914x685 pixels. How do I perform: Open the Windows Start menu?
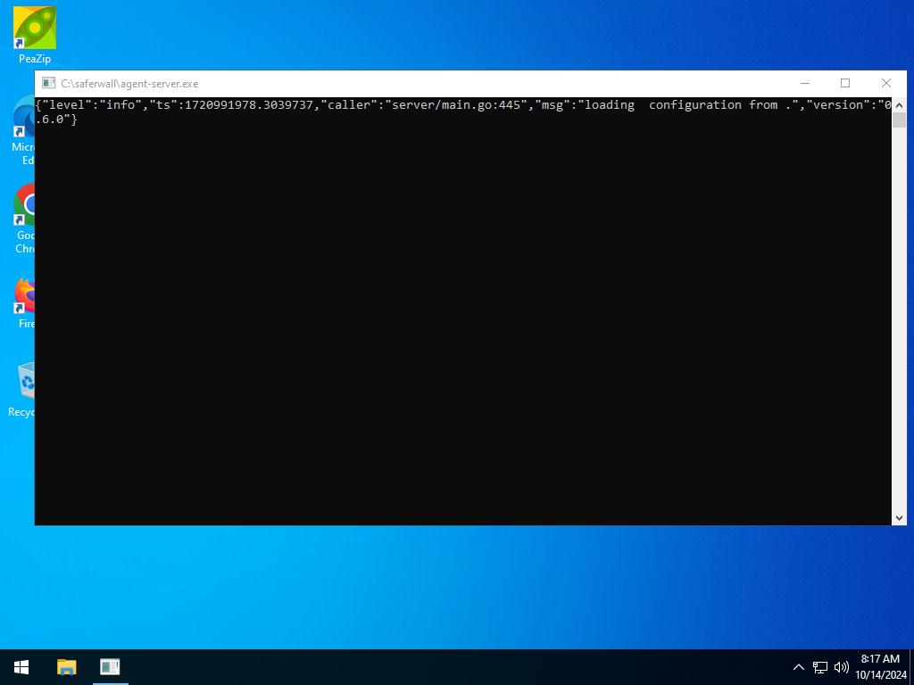pyautogui.click(x=22, y=667)
